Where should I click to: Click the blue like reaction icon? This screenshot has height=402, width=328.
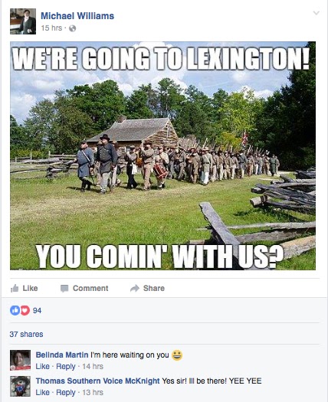[15, 310]
